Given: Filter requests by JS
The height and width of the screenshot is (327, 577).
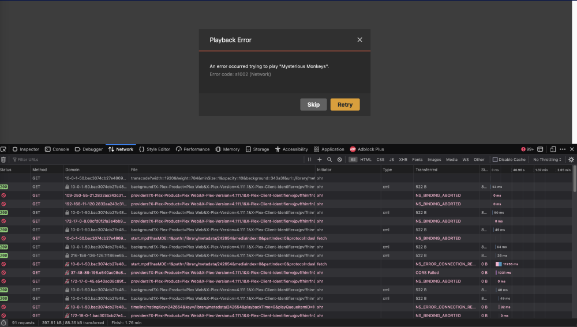Looking at the screenshot, I should click(x=392, y=160).
